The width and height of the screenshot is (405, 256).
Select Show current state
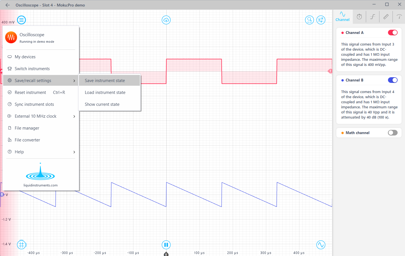tap(109, 104)
